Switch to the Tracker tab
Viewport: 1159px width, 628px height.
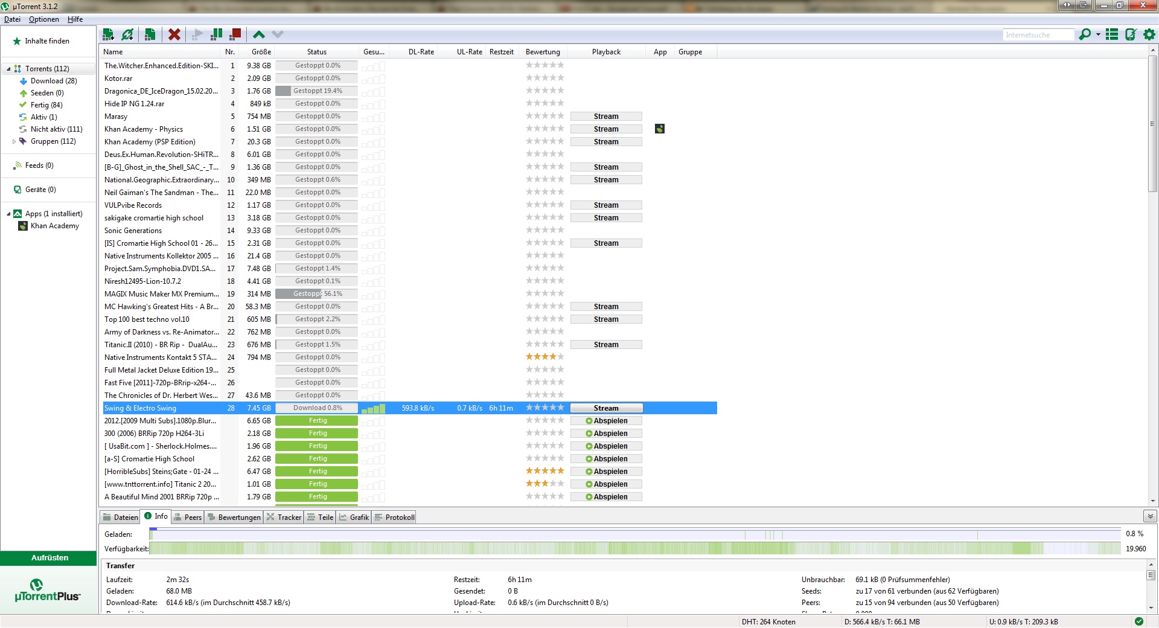click(x=284, y=517)
